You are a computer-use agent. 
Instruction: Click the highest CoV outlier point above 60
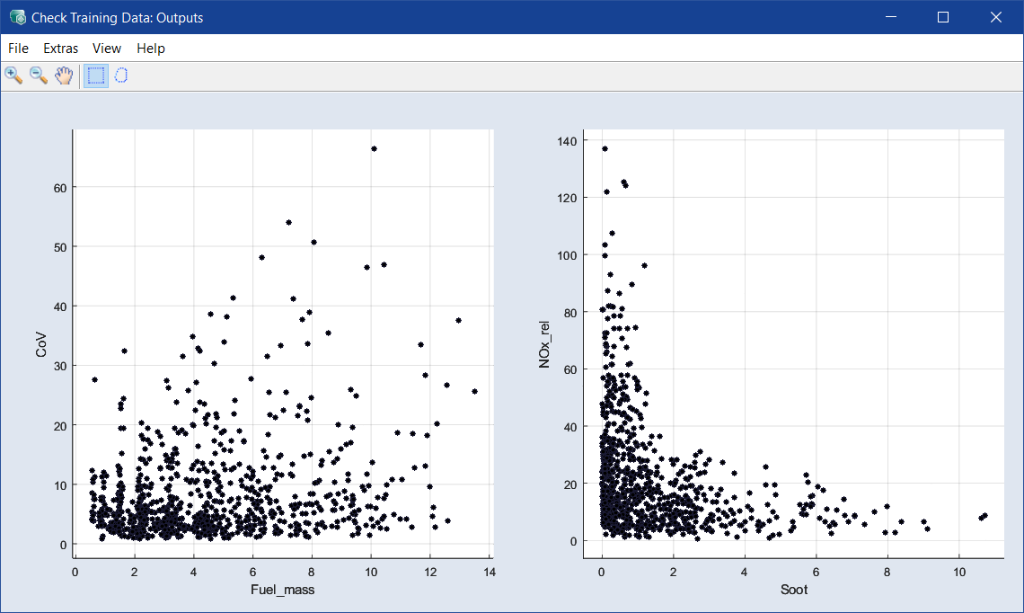coord(374,149)
